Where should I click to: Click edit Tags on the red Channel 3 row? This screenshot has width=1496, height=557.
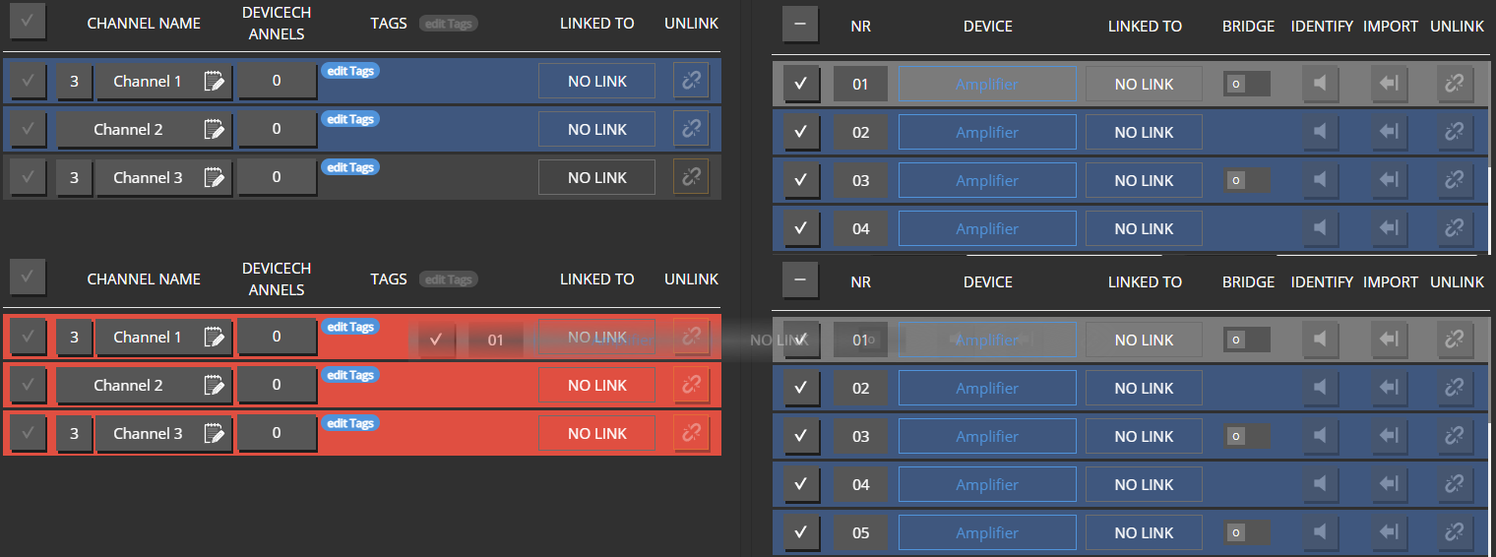350,423
